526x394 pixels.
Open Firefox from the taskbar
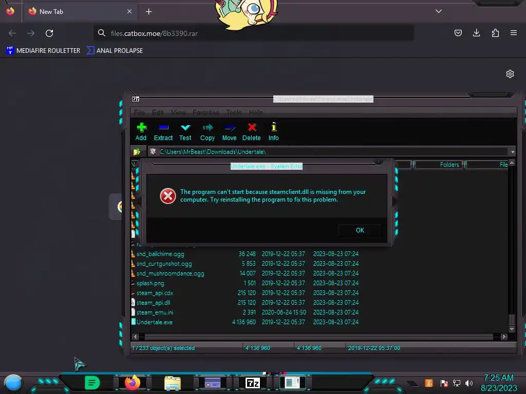[x=132, y=383]
